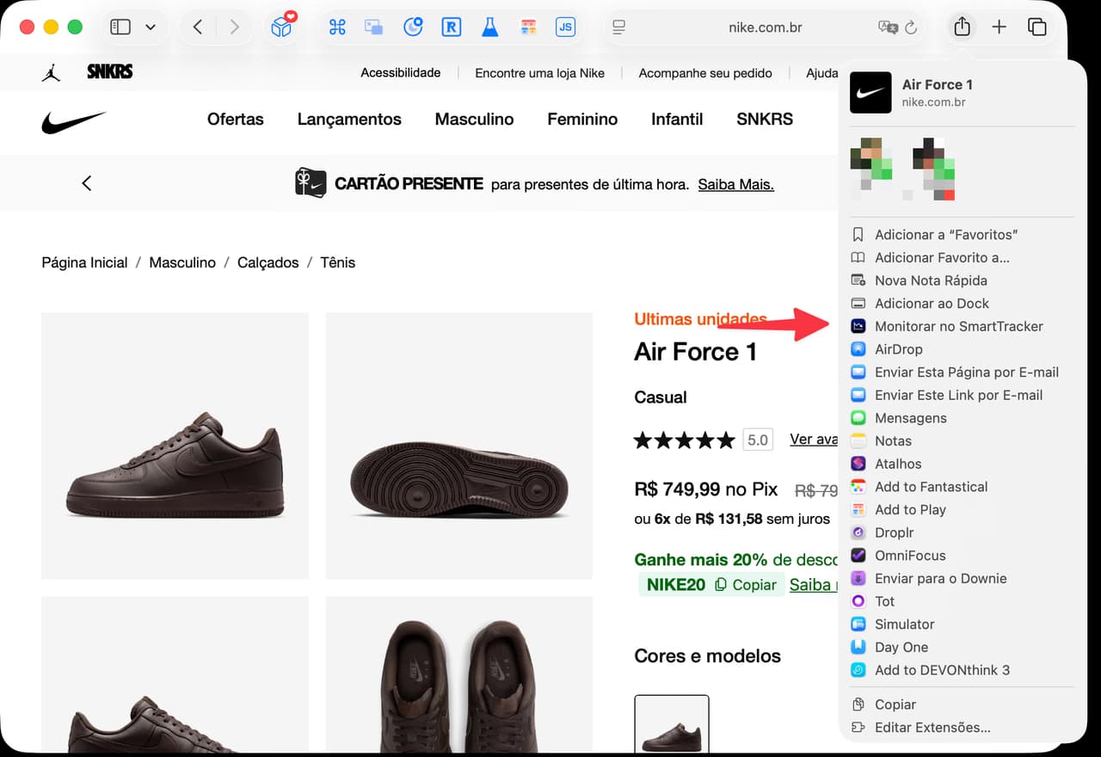Go to Masculino breadcrumb

click(182, 262)
